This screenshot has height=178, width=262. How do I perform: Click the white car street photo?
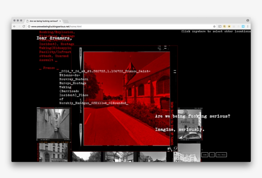pos(189,126)
